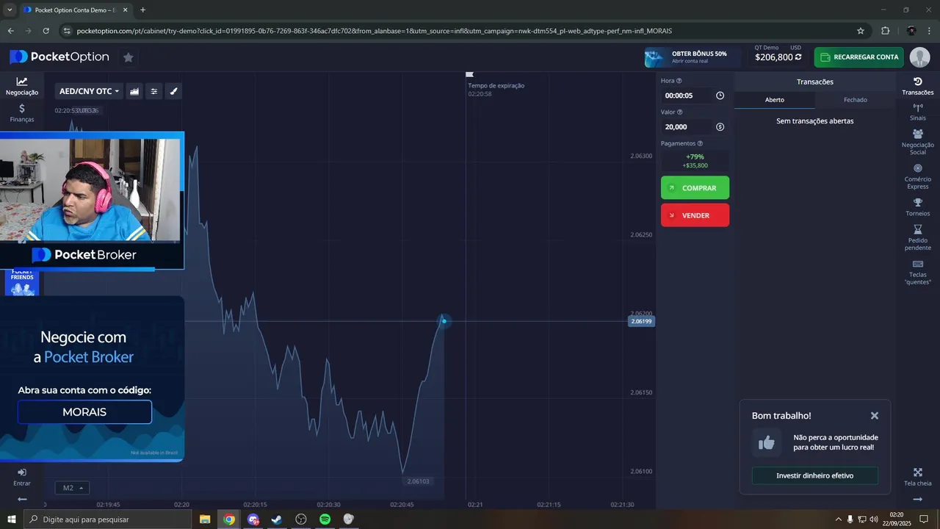Open Comércio Express panel

click(917, 176)
